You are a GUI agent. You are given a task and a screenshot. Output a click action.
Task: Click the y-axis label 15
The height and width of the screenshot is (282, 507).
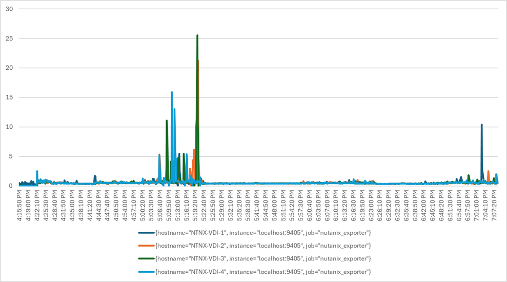click(9, 97)
